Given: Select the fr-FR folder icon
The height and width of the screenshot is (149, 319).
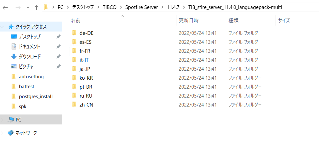Looking at the screenshot, I should tap(74, 51).
